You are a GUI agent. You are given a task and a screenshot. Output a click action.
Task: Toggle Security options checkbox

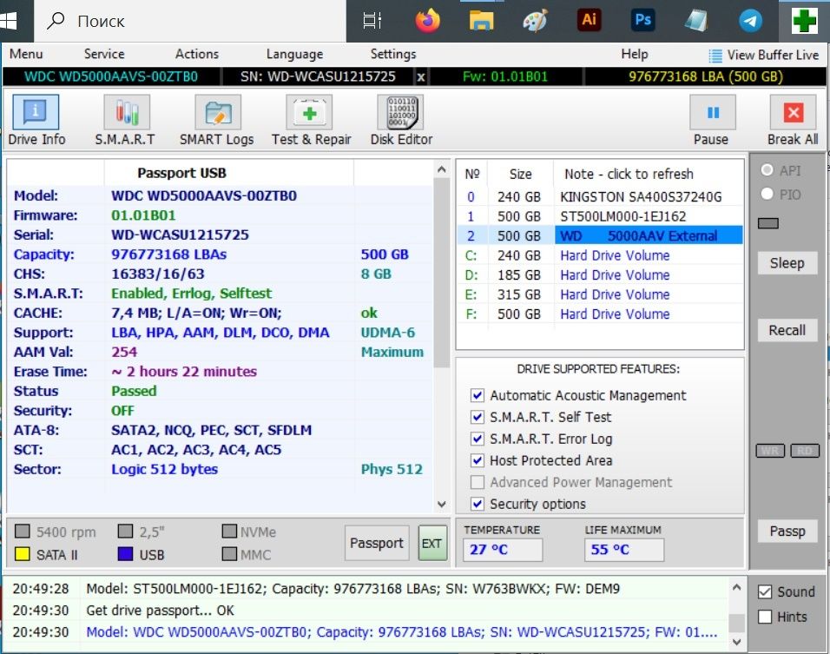pos(477,504)
